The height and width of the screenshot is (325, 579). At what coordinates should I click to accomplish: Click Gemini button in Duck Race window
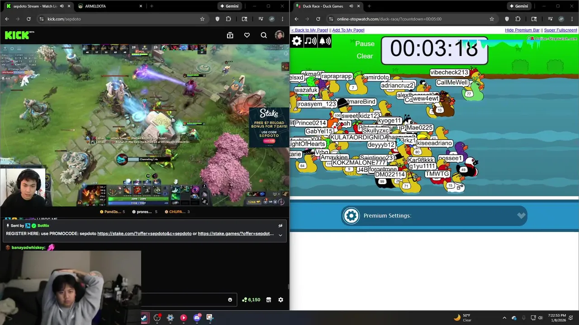(x=518, y=6)
